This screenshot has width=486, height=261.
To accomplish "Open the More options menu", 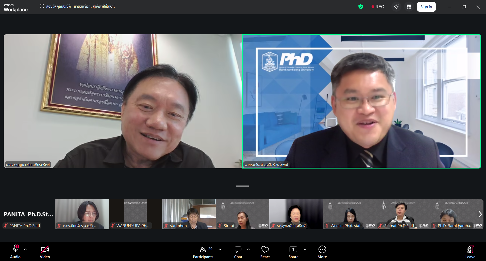I will click(x=322, y=250).
